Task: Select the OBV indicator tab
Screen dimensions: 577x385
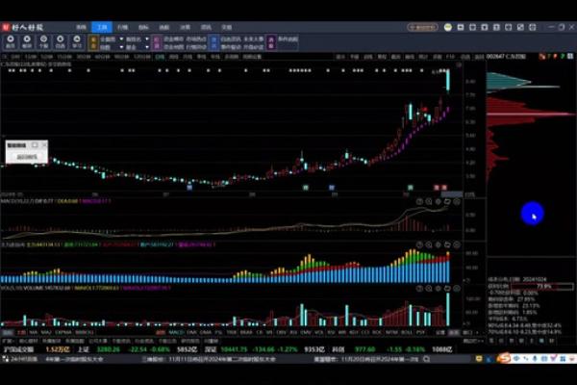Action: click(281, 332)
